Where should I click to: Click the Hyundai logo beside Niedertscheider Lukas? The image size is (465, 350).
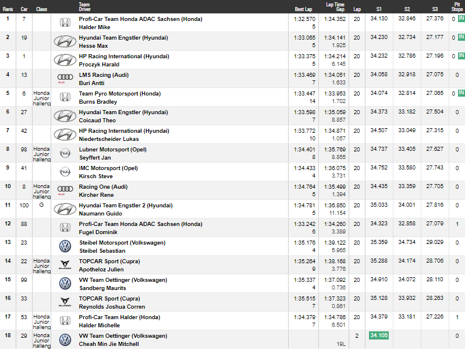pyautogui.click(x=65, y=135)
